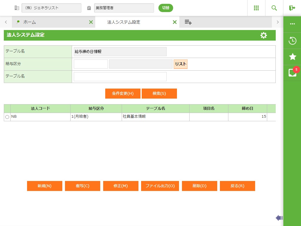Image resolution: width=301 pixels, height=226 pixels.
Task: Open the apps grid menu icon
Action: [x=256, y=8]
